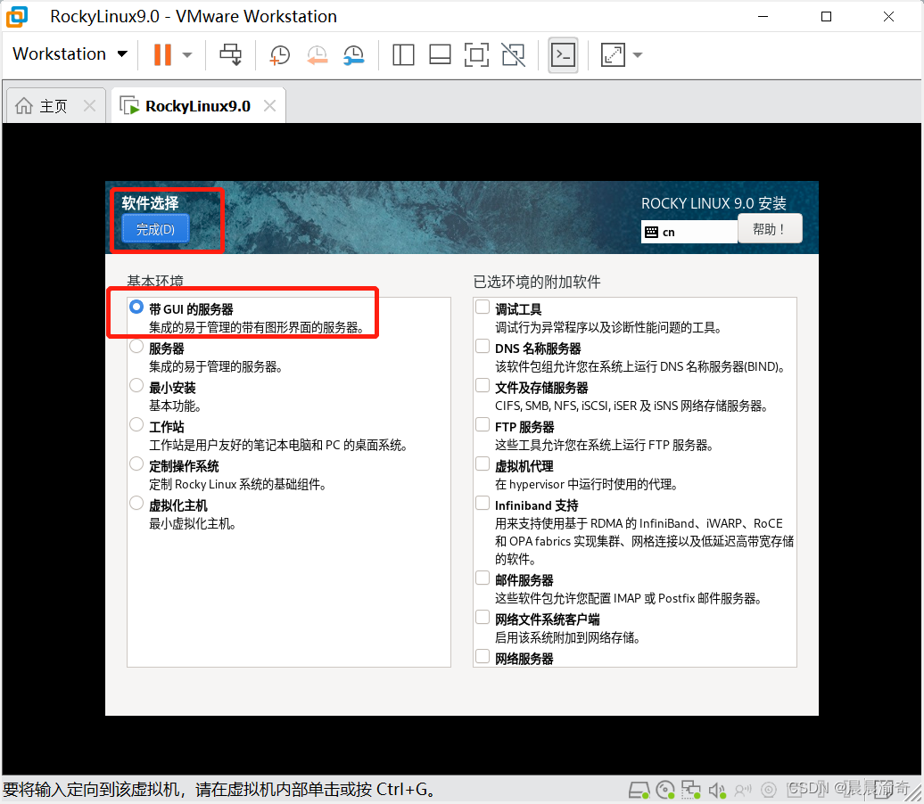The image size is (924, 804).
Task: Select the 定制操作系统 radio option
Action: pos(136,464)
